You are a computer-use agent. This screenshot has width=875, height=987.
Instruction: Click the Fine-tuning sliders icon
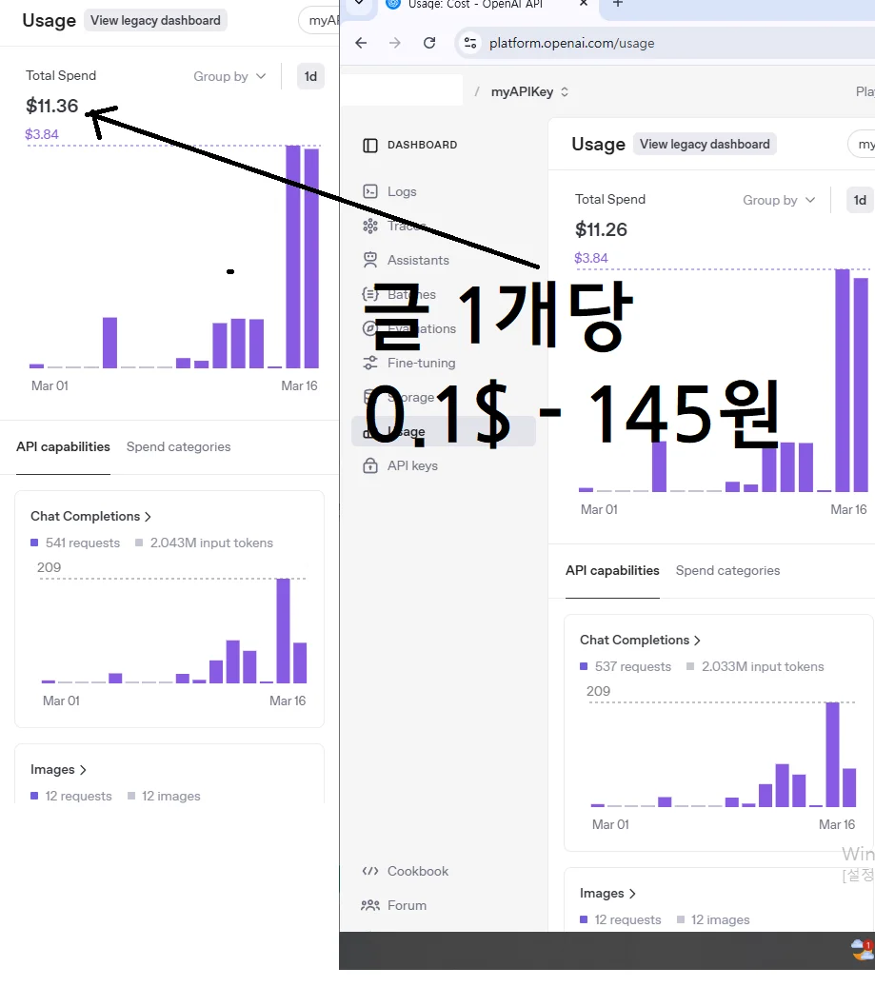pyautogui.click(x=370, y=363)
